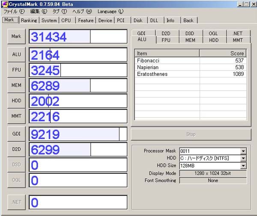
Task: Click the Display Mode value field
Action: click(213, 173)
